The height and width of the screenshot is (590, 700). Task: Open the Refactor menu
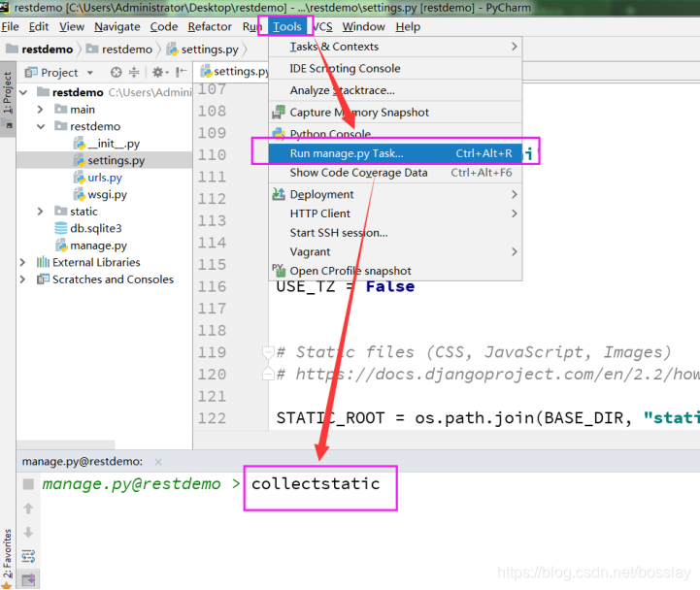pos(210,27)
